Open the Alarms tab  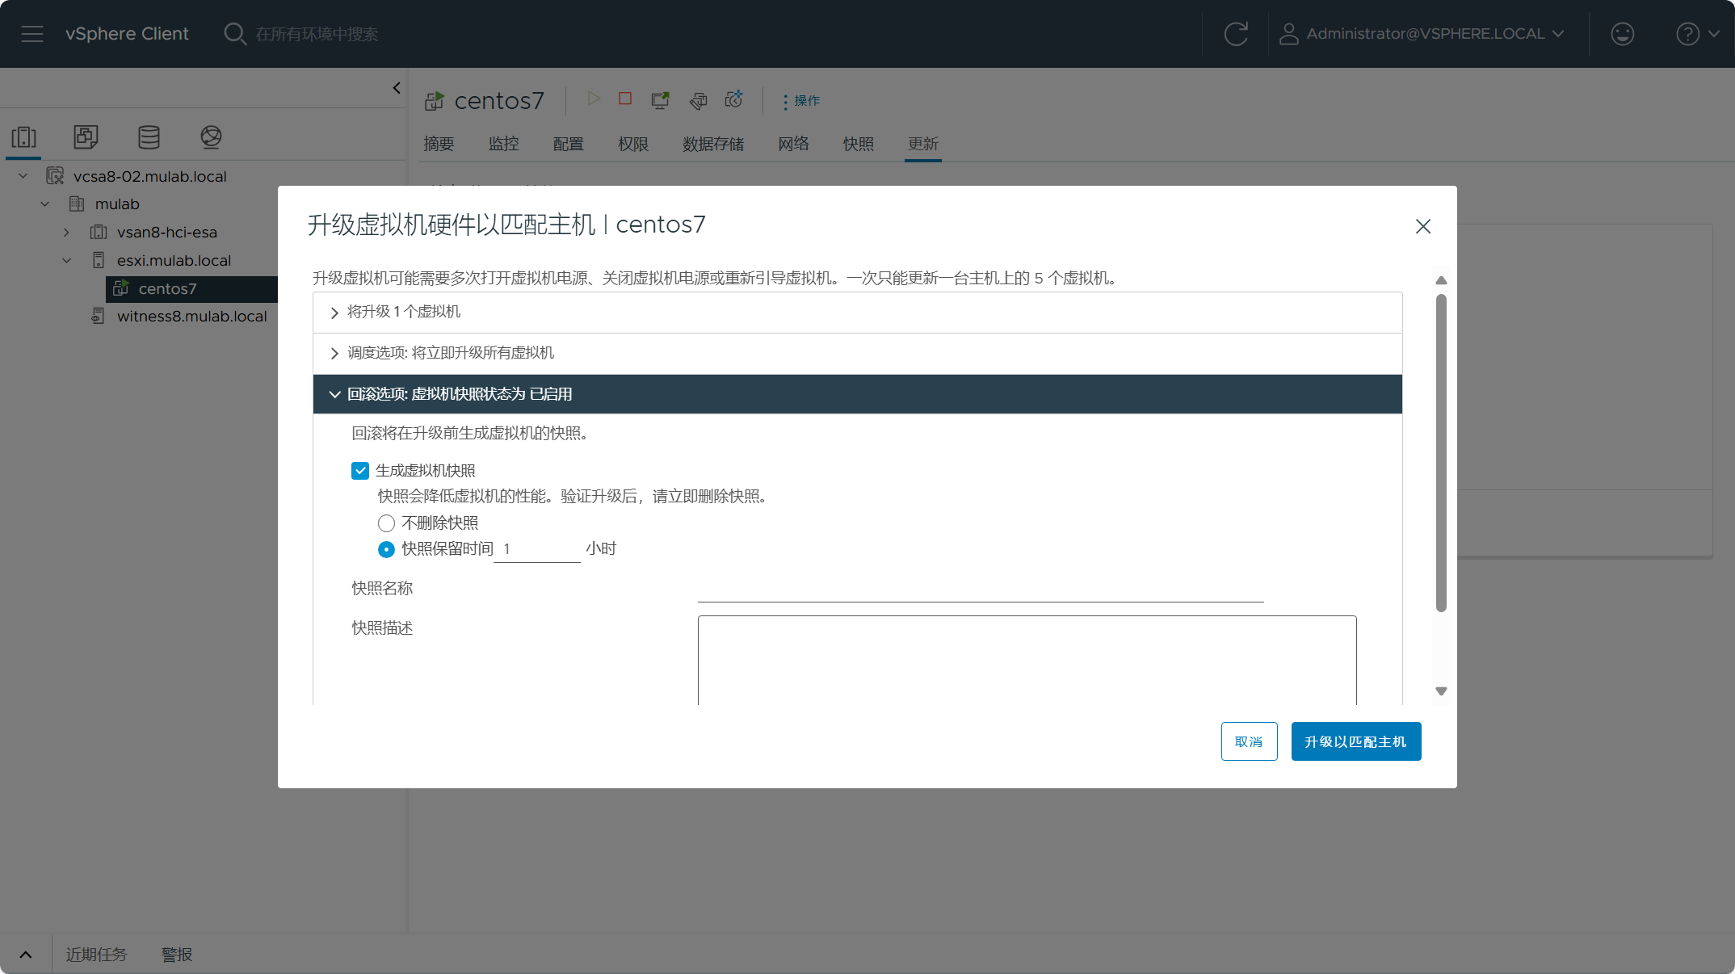coord(176,955)
